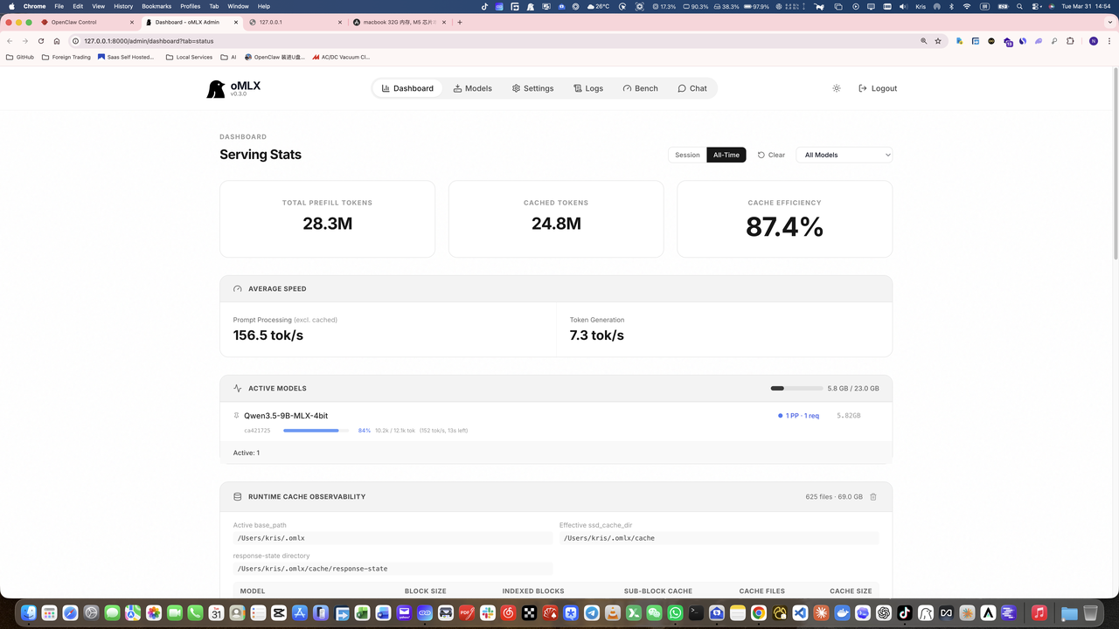Click the browser home icon

pyautogui.click(x=57, y=41)
